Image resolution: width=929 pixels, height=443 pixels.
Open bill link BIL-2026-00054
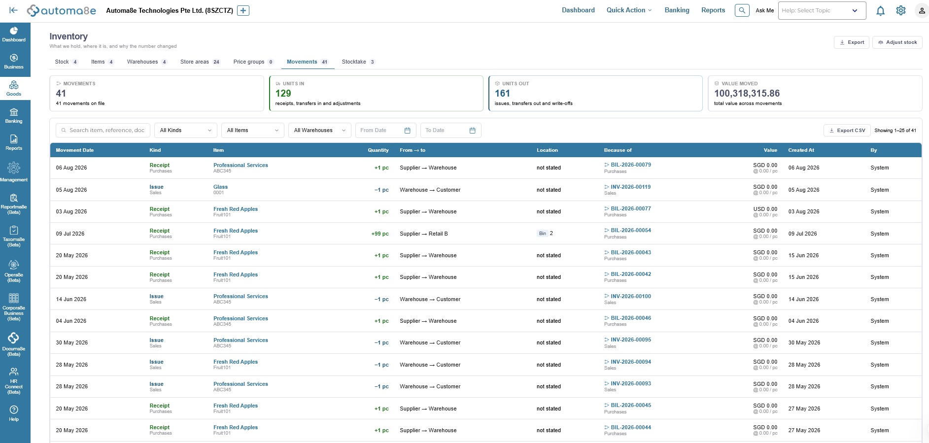[x=630, y=230]
